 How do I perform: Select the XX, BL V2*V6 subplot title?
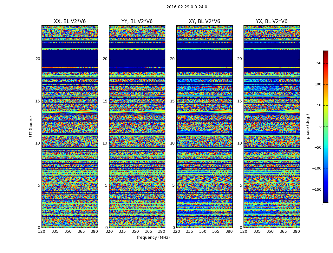click(x=70, y=22)
